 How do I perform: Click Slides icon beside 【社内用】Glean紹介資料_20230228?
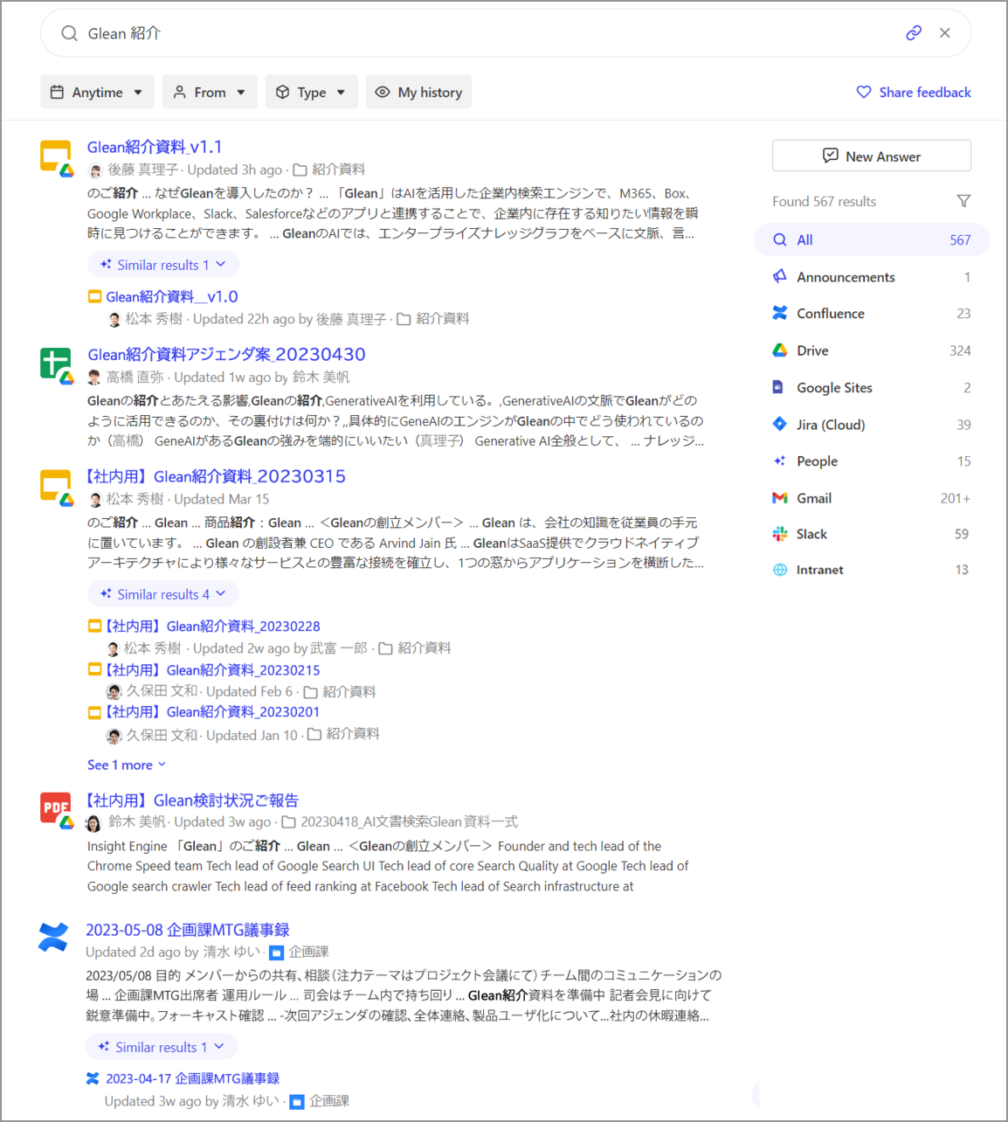pyautogui.click(x=94, y=627)
